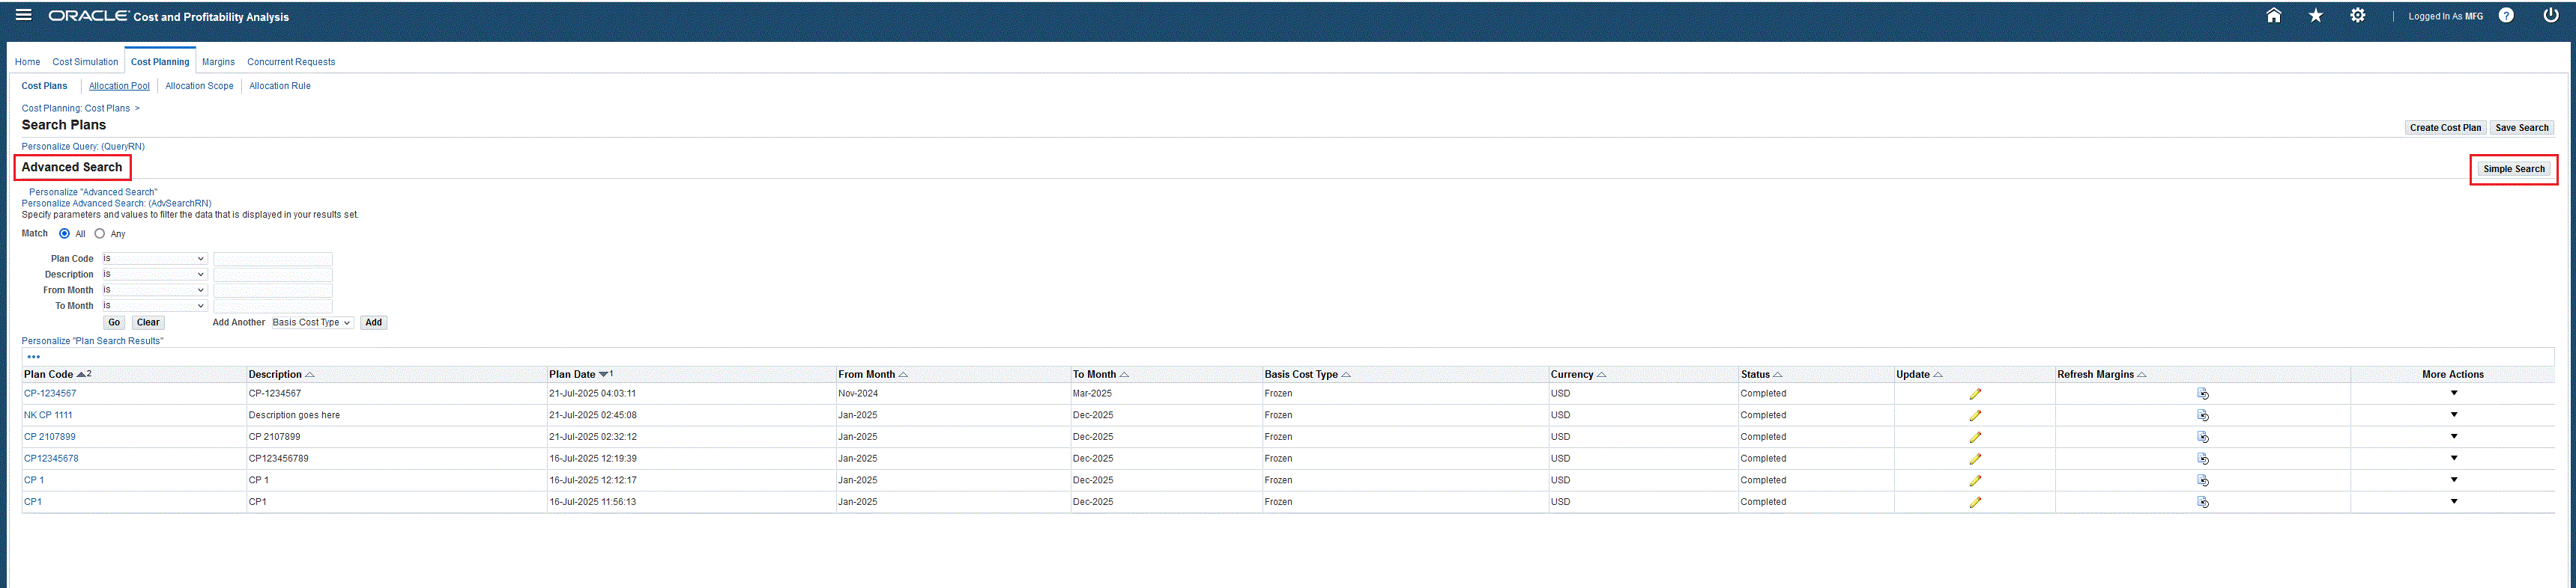Log out using the power icon

pyautogui.click(x=2551, y=15)
